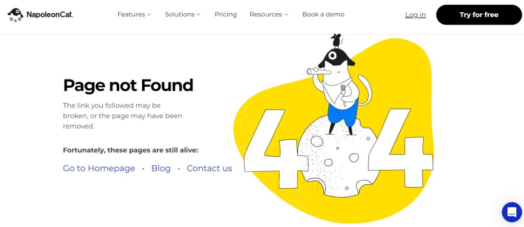Select Book a demo in navigation
This screenshot has height=227, width=524.
pyautogui.click(x=323, y=14)
